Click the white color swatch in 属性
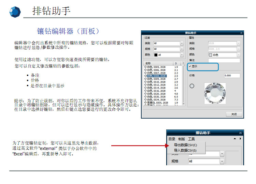The height and width of the screenshot is (184, 256). coord(210,55)
